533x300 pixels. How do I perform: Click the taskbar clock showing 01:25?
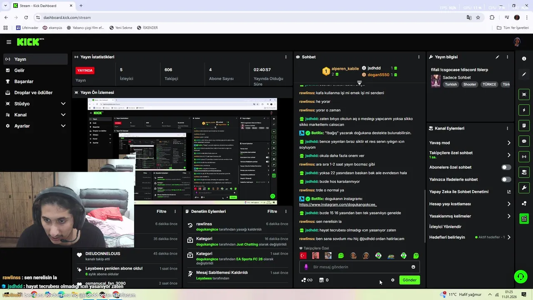click(x=509, y=294)
